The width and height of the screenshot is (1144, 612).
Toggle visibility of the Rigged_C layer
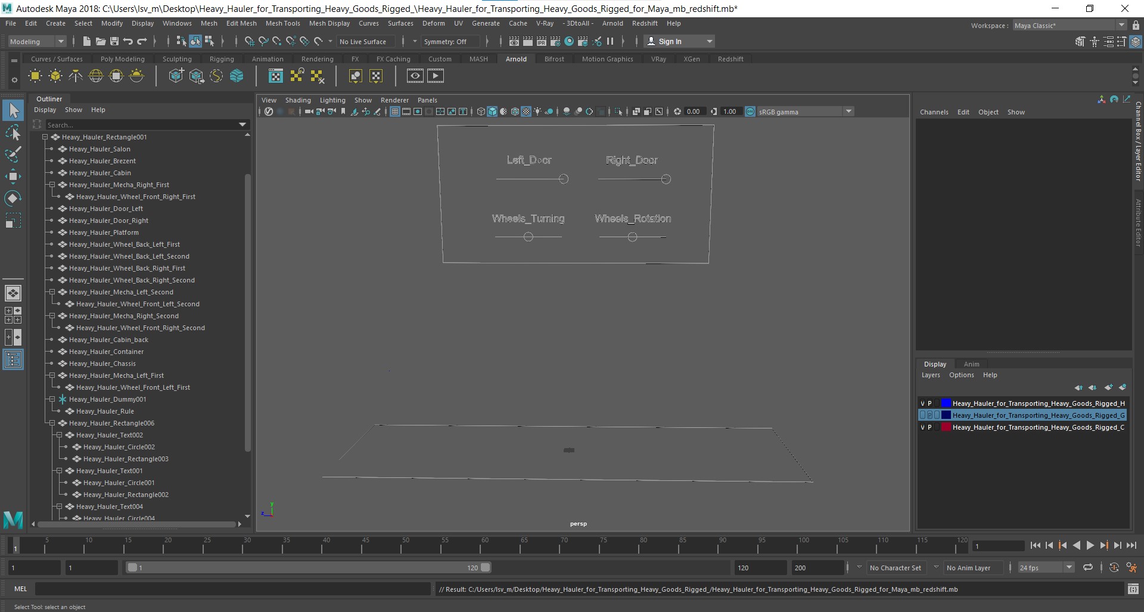click(x=922, y=427)
